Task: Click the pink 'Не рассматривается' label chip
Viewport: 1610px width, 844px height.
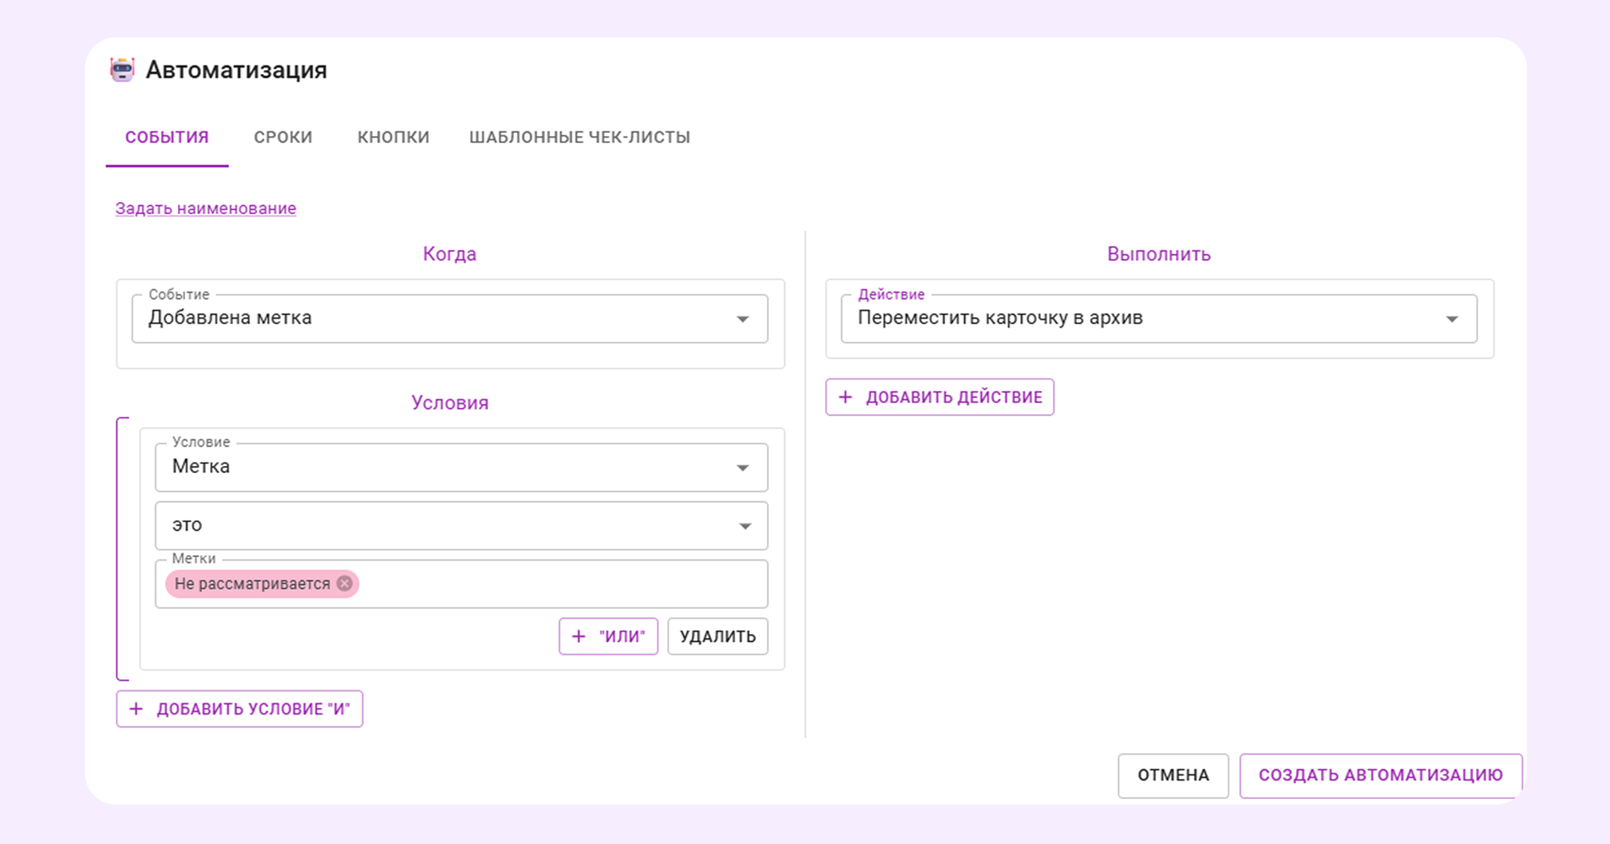Action: (x=252, y=584)
